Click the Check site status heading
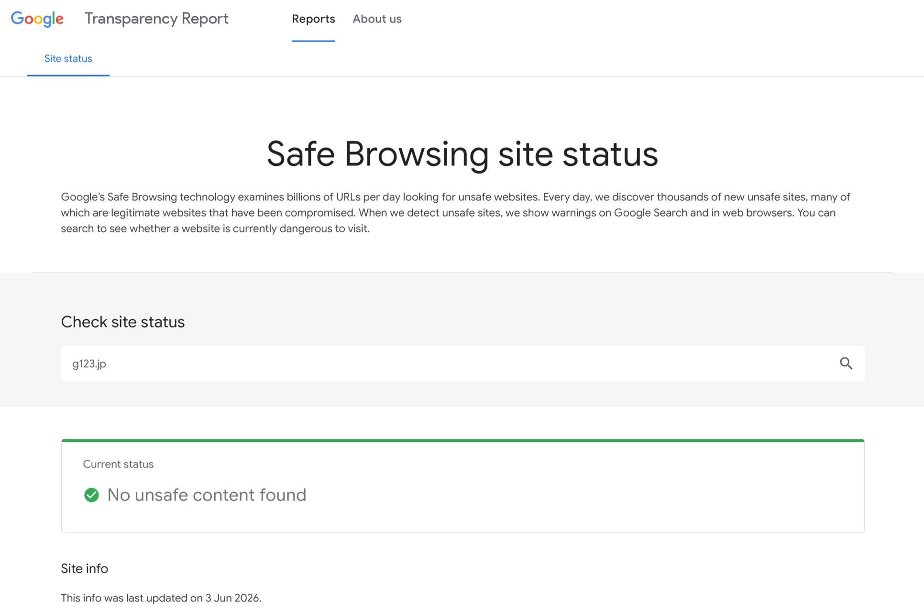This screenshot has height=610, width=924. point(123,322)
